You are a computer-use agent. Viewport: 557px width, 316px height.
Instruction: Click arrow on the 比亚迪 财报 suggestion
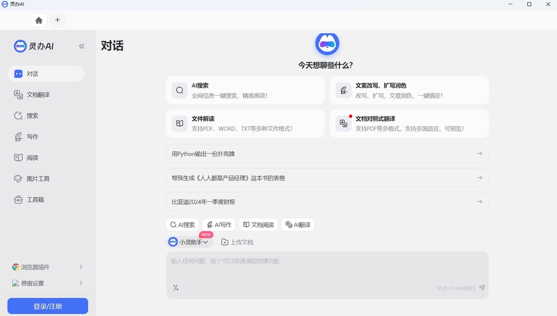[x=479, y=202]
